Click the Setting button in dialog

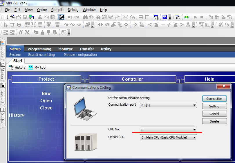214,106
